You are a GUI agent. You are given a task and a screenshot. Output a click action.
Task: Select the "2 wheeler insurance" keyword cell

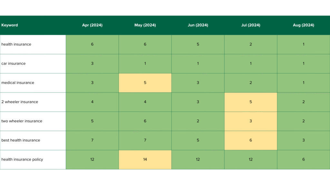[20, 102]
